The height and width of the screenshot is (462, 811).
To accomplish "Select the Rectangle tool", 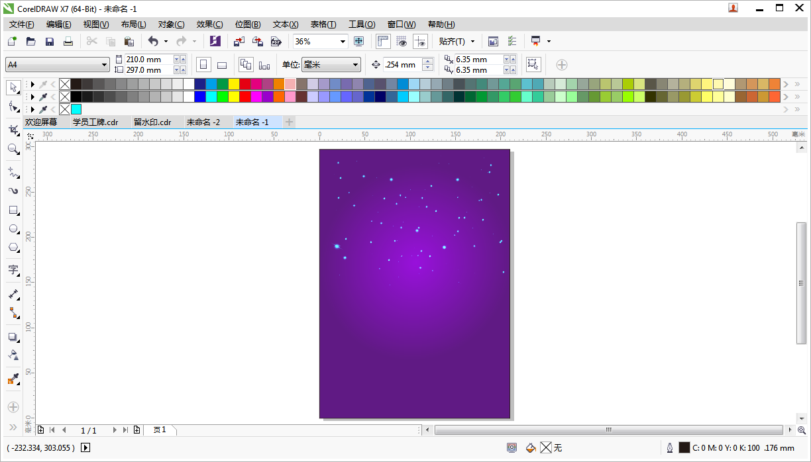I will (x=13, y=210).
